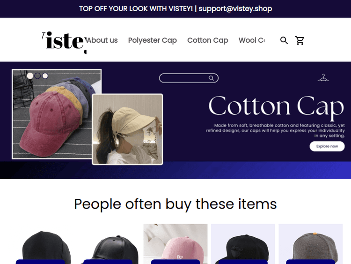351x264 pixels.
Task: Open the About us menu item
Action: pyautogui.click(x=102, y=40)
